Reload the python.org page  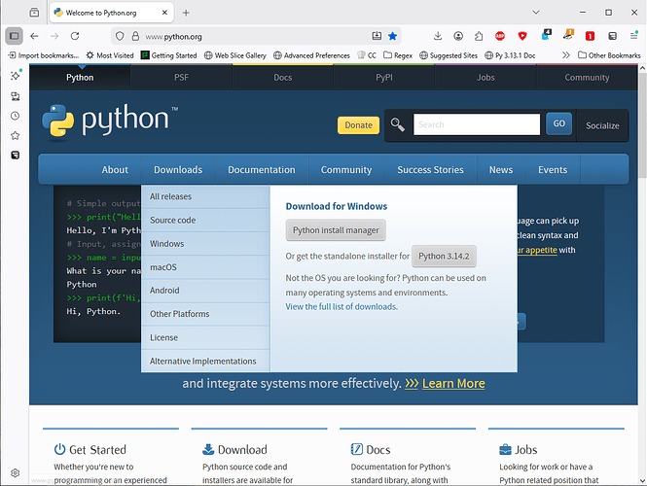coord(75,36)
